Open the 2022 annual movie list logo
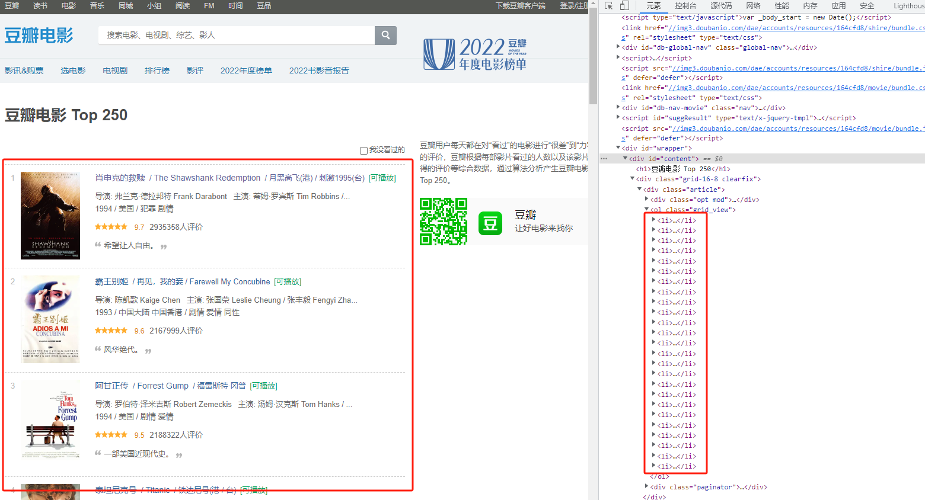 [x=476, y=55]
